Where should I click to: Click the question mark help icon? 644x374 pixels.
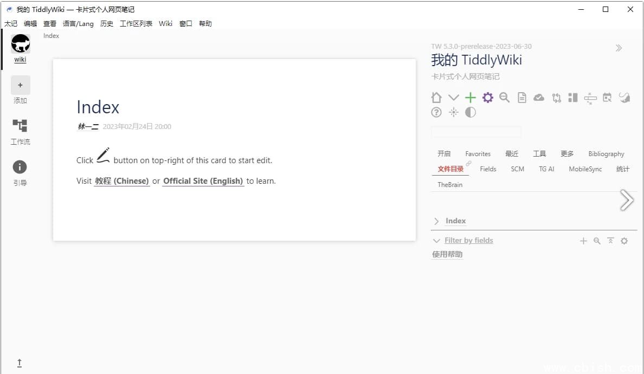point(436,112)
